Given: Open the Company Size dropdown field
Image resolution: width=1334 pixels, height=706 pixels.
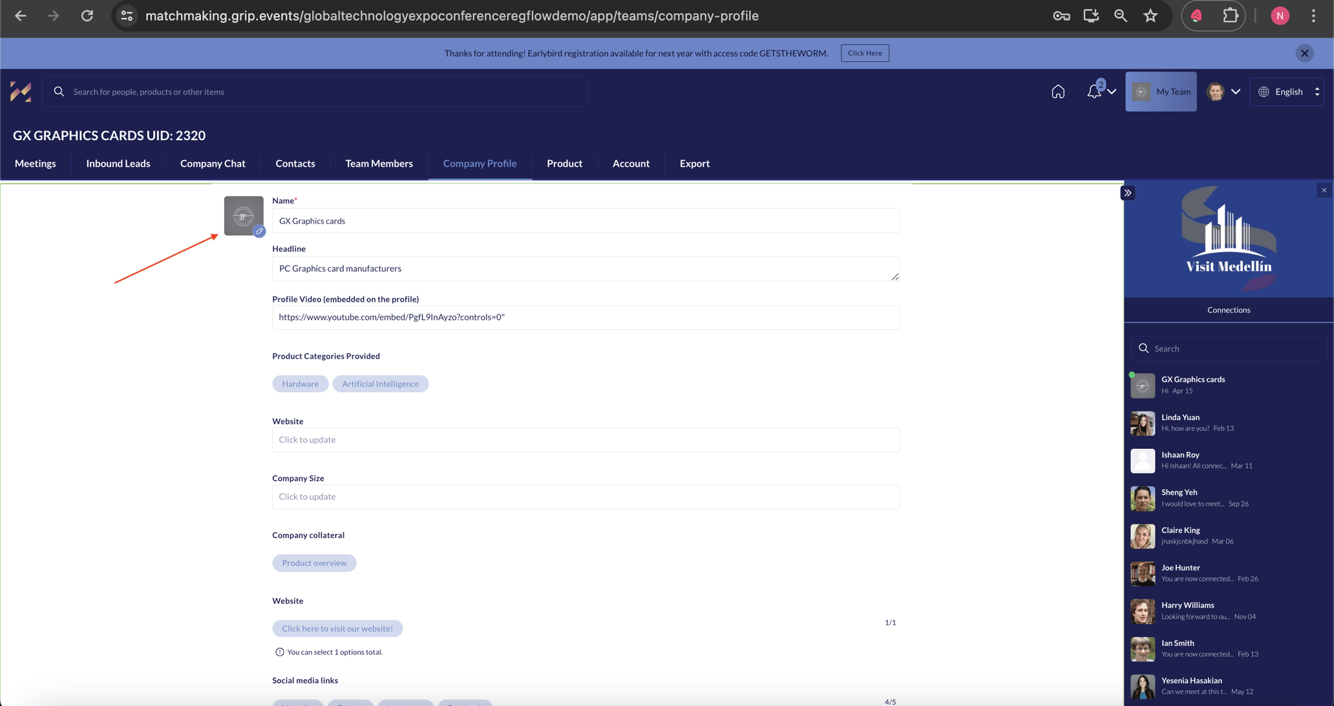Looking at the screenshot, I should click(585, 497).
